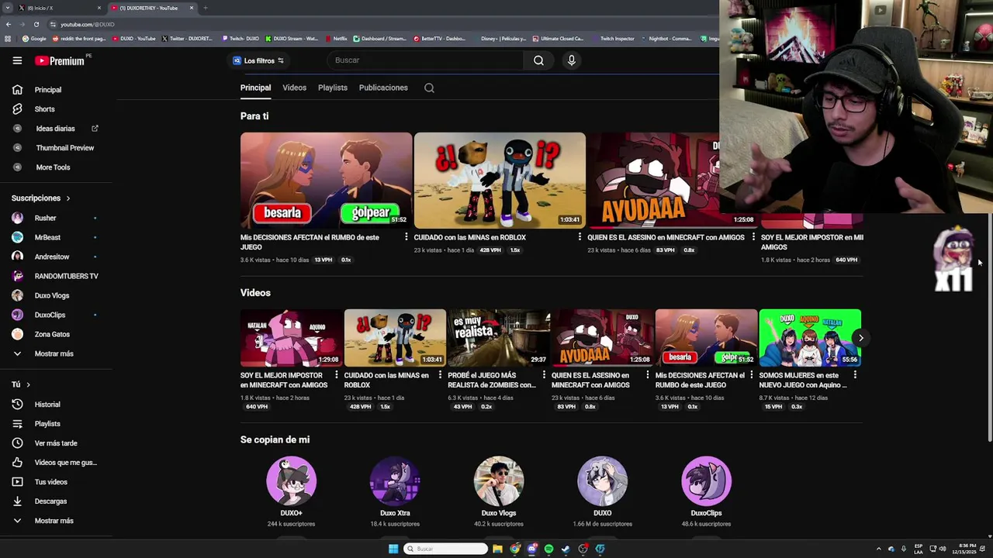Toggle Los filtros filter button

coord(259,60)
